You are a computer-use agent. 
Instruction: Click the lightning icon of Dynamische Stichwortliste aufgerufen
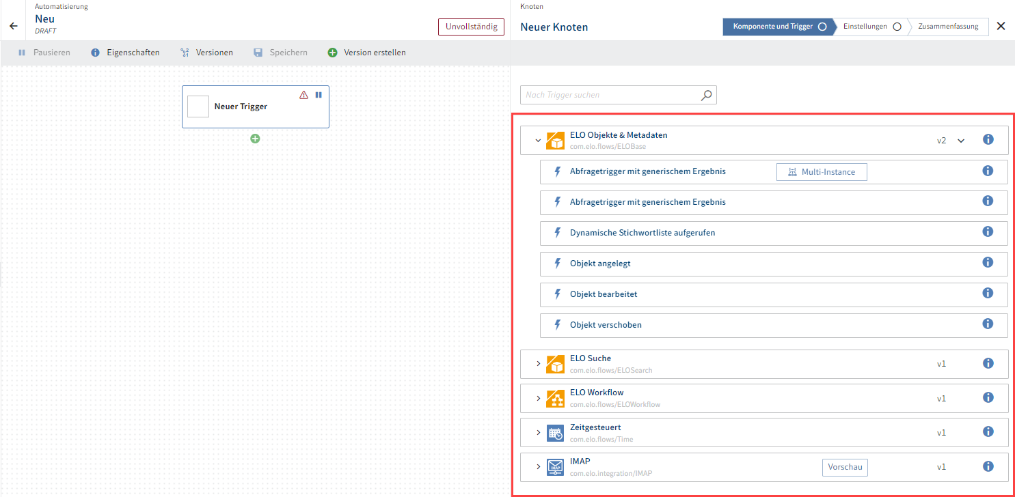click(557, 233)
